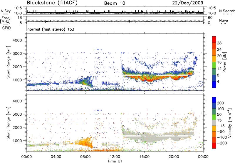Viewport: 235px width, 163px height.
Task: Click the 'Nave' legend label
Action: (223, 20)
